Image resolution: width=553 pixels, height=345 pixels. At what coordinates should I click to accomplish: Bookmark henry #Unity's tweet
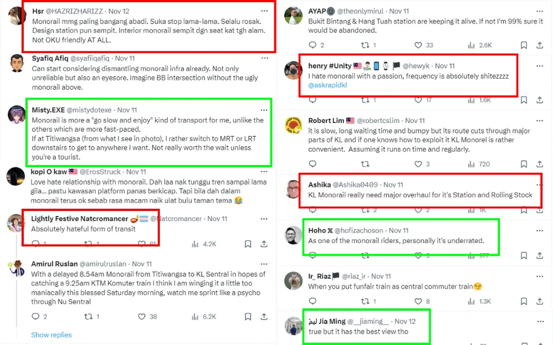click(523, 100)
